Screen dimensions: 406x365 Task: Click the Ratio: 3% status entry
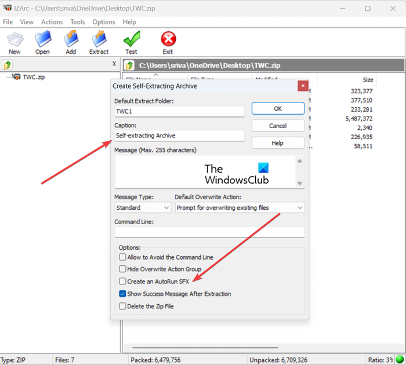[x=380, y=360]
